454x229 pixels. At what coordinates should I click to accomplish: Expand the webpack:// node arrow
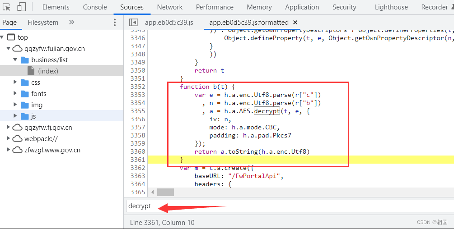[x=9, y=138]
